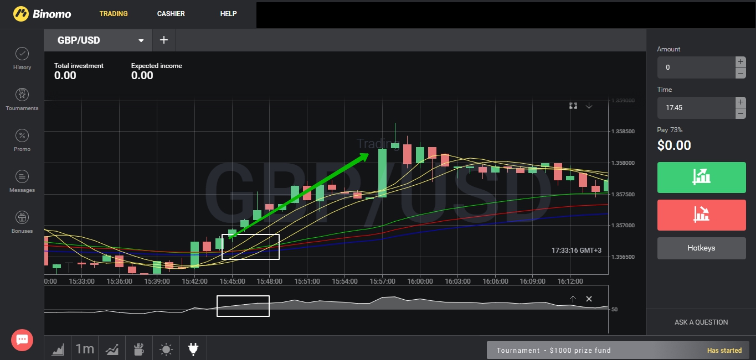Increase the Amount value

[x=740, y=62]
